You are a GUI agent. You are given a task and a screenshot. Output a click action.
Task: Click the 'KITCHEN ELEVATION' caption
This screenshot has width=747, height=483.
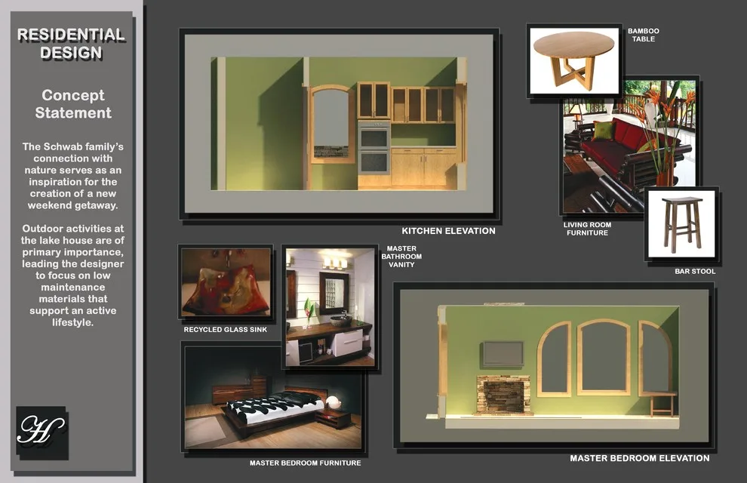coord(448,231)
